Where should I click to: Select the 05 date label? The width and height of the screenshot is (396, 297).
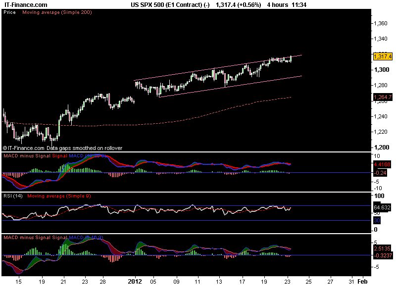coord(153,282)
